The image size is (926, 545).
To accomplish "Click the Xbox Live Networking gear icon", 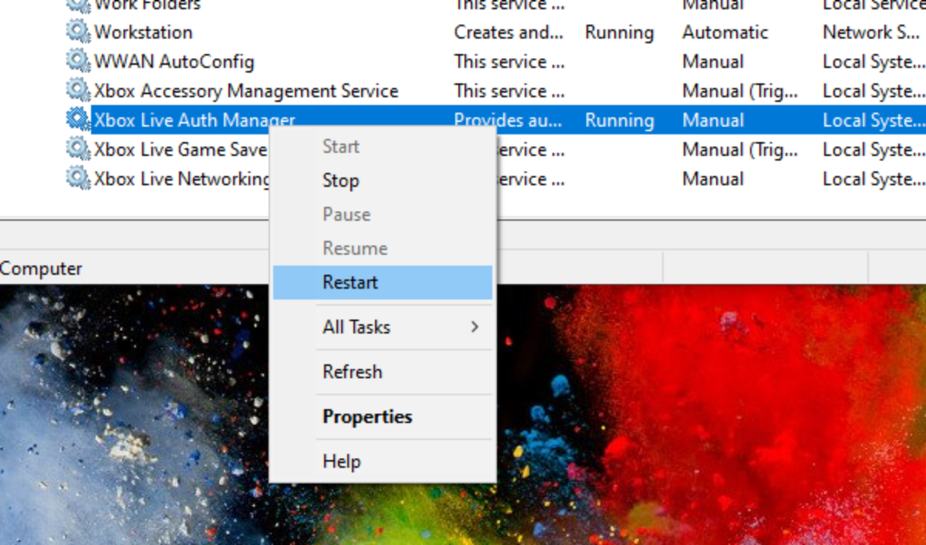I will coord(77,178).
